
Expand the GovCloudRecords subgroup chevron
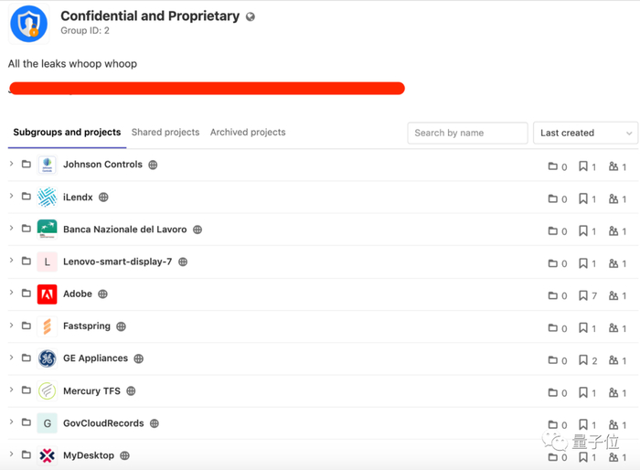(x=12, y=423)
